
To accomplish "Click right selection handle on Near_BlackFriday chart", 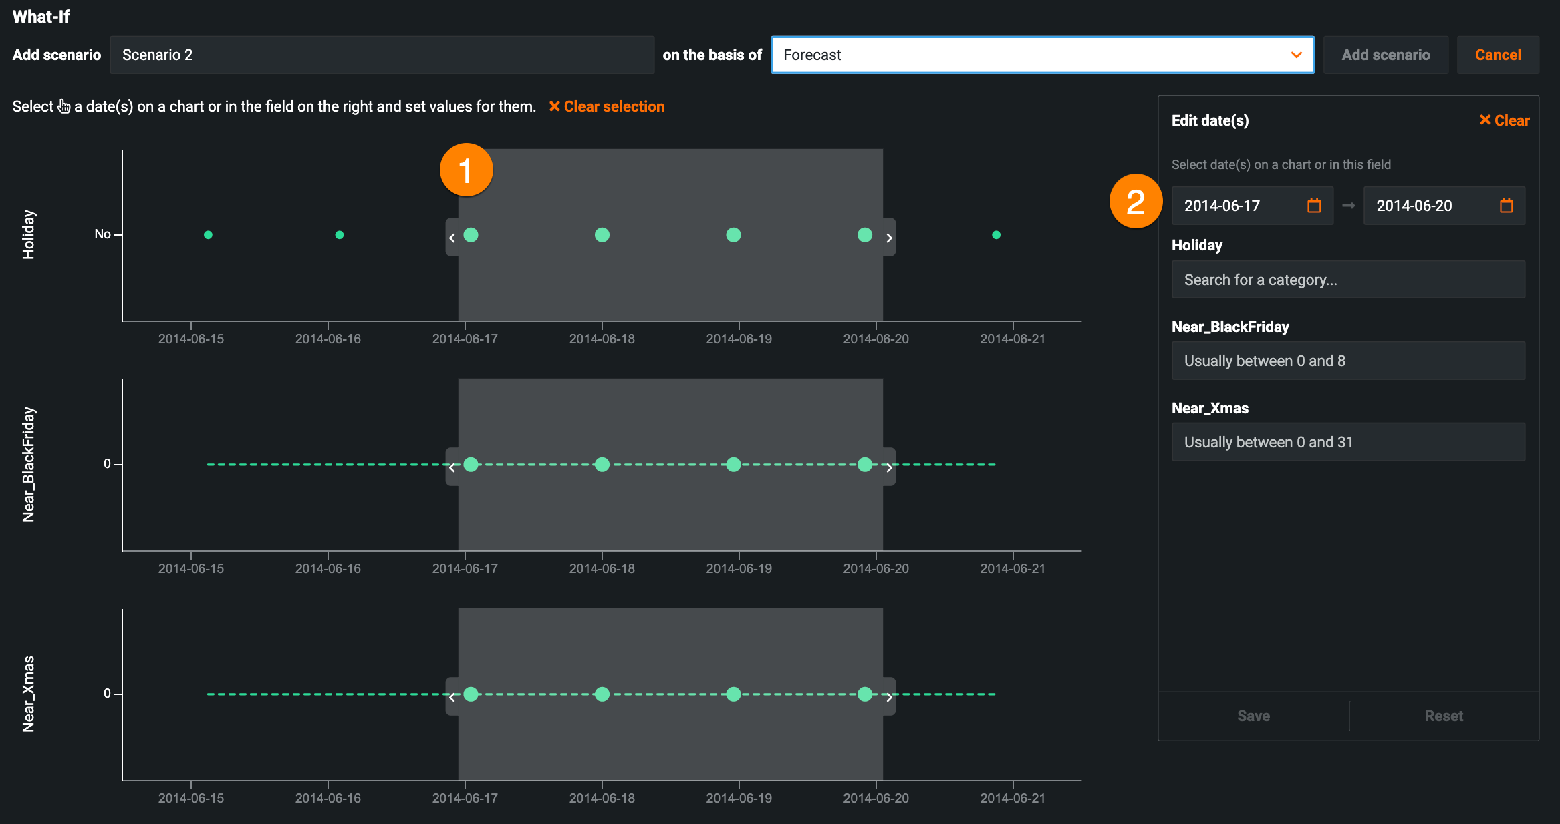I will click(x=889, y=467).
